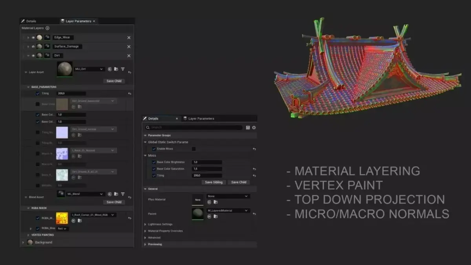Reset RGBA mask texture to default

point(130,218)
